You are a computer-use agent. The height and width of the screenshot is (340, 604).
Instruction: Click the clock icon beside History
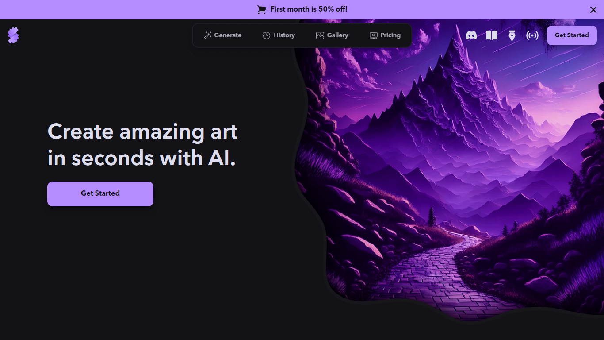(x=267, y=35)
